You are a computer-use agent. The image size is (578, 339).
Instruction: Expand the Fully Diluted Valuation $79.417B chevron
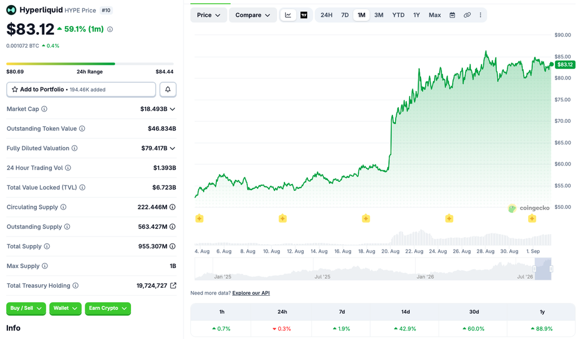tap(173, 149)
